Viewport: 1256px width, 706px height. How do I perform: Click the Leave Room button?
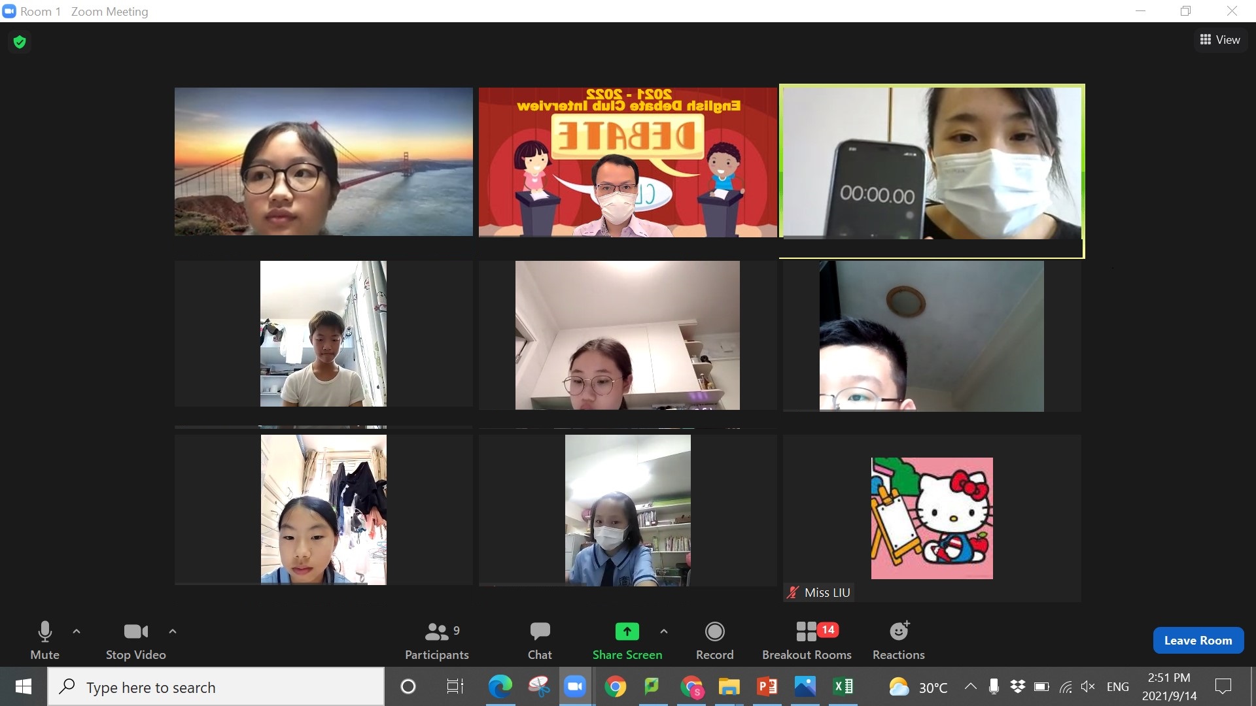click(1198, 641)
